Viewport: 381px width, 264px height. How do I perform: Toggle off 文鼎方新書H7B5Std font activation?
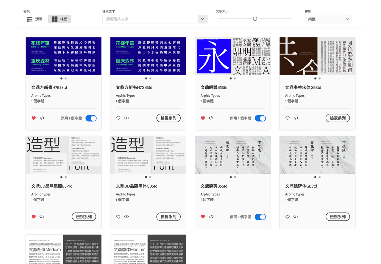91,118
